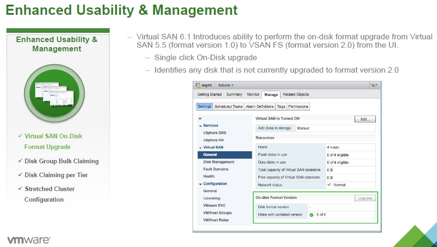Click the mgmt cluster icon
437x247 pixels.
tap(198, 85)
